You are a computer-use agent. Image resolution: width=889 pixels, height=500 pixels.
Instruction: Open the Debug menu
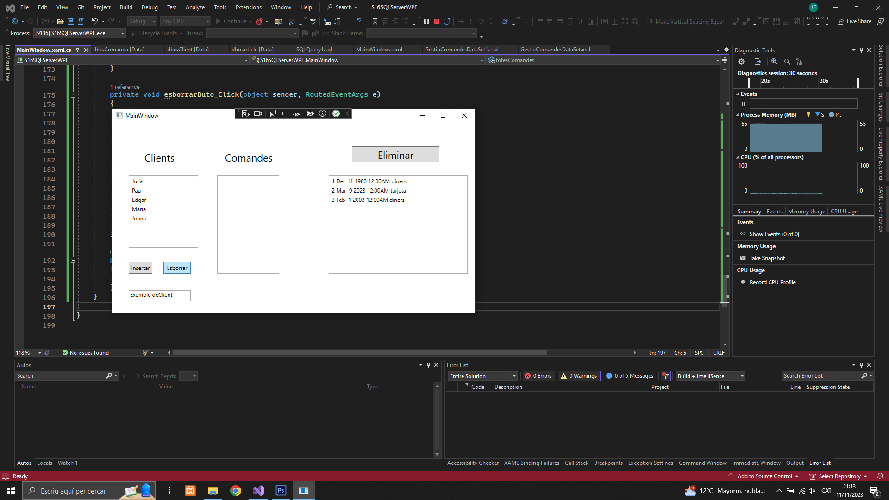[149, 7]
